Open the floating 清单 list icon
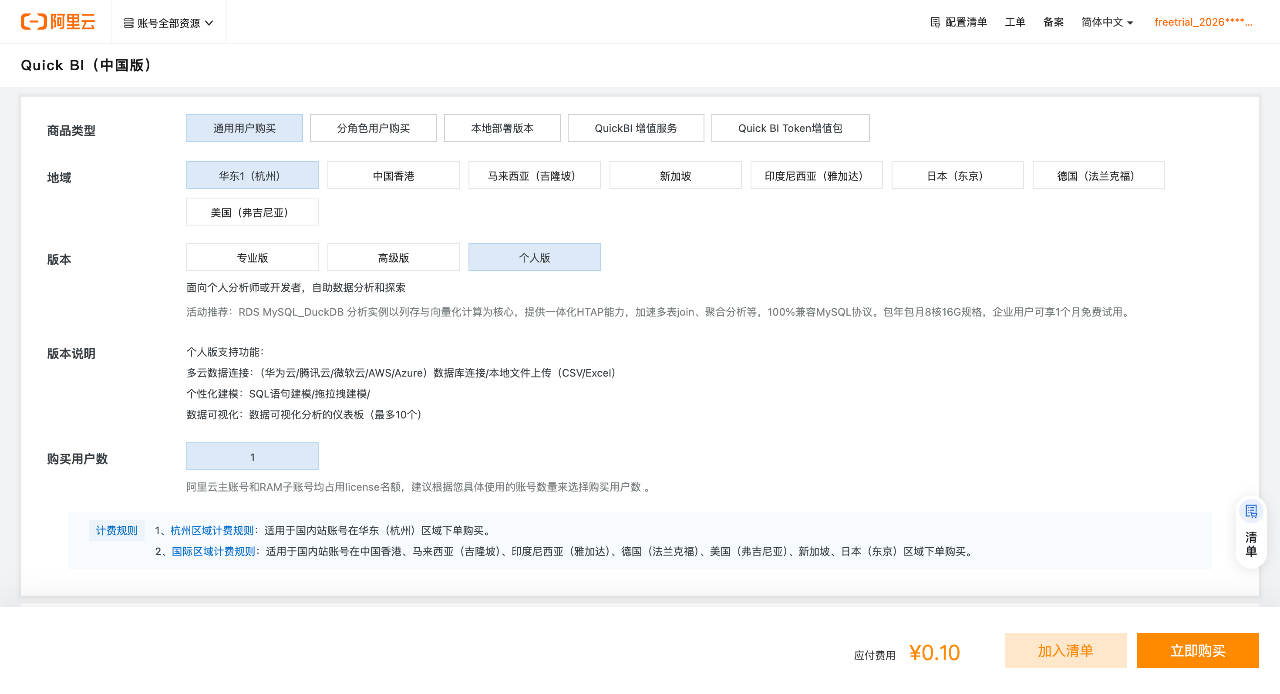 [1251, 511]
